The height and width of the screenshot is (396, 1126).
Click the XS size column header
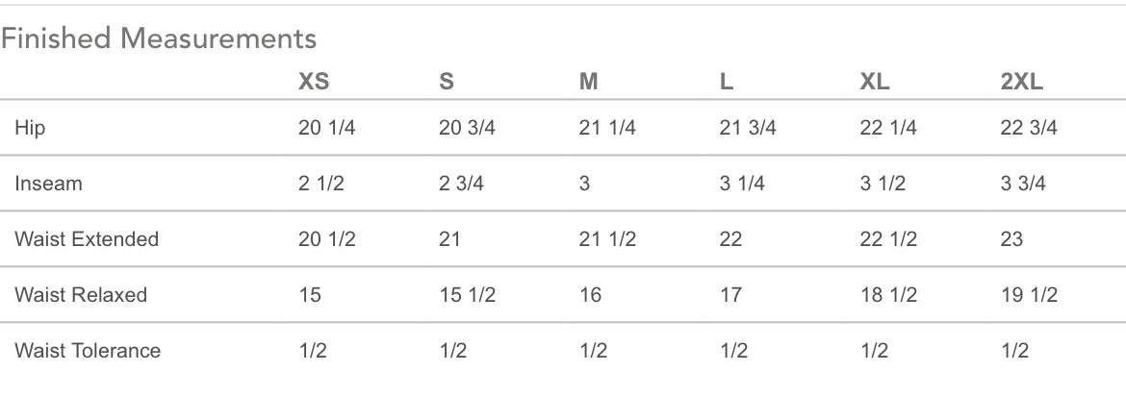tap(314, 83)
